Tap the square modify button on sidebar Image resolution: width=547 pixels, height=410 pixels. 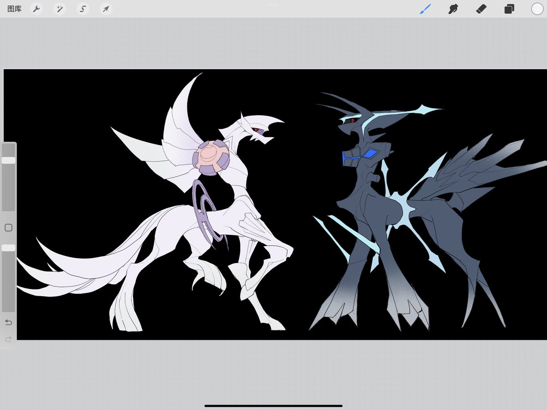click(8, 228)
